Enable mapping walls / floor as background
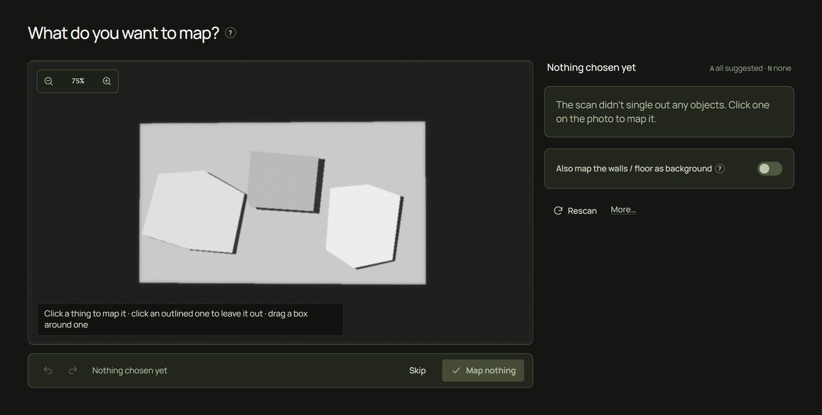 [769, 168]
